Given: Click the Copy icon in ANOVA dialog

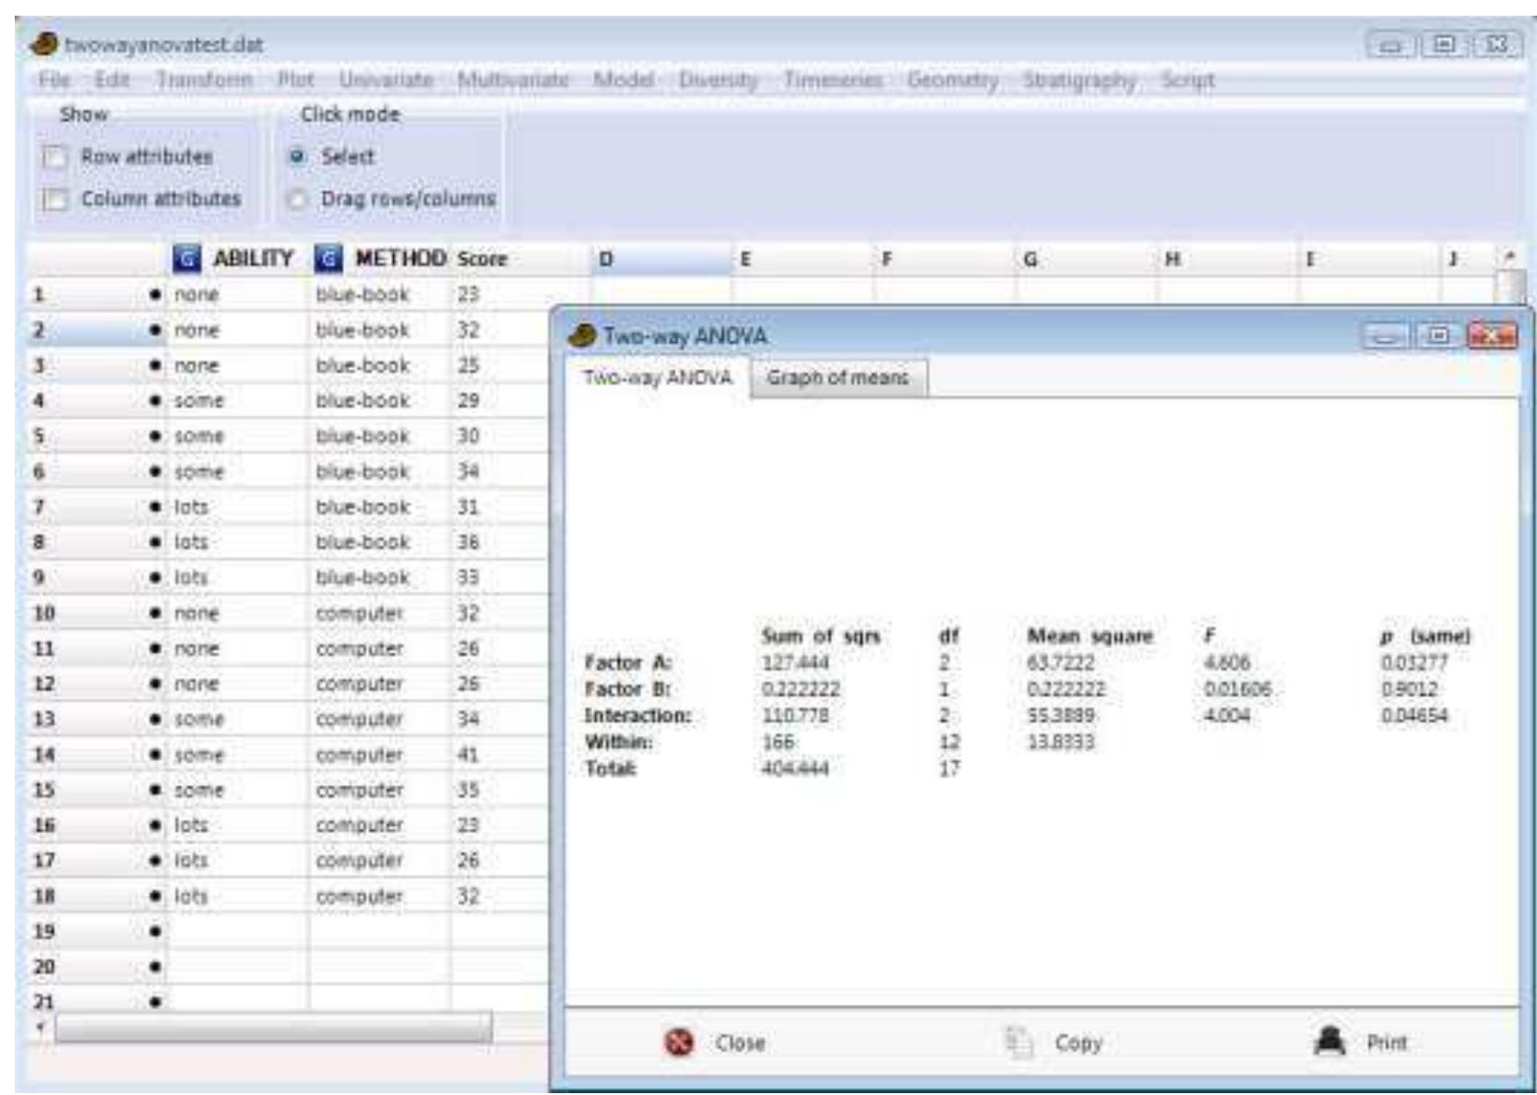Looking at the screenshot, I should 1019,1042.
